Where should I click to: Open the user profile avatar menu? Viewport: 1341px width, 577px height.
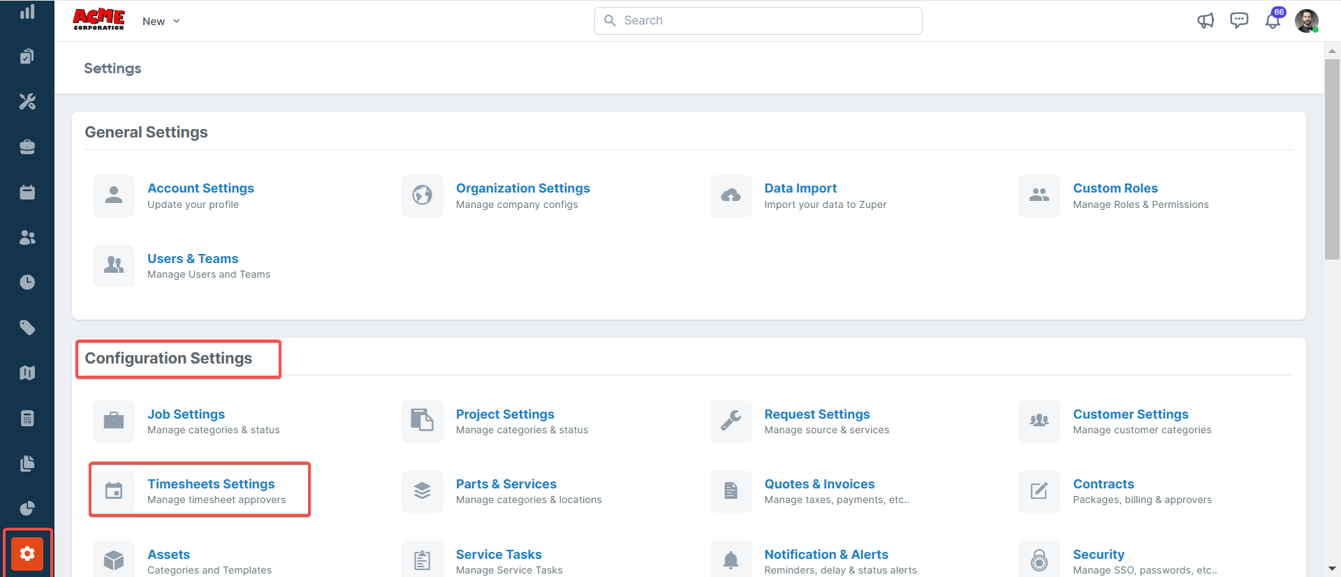point(1306,21)
